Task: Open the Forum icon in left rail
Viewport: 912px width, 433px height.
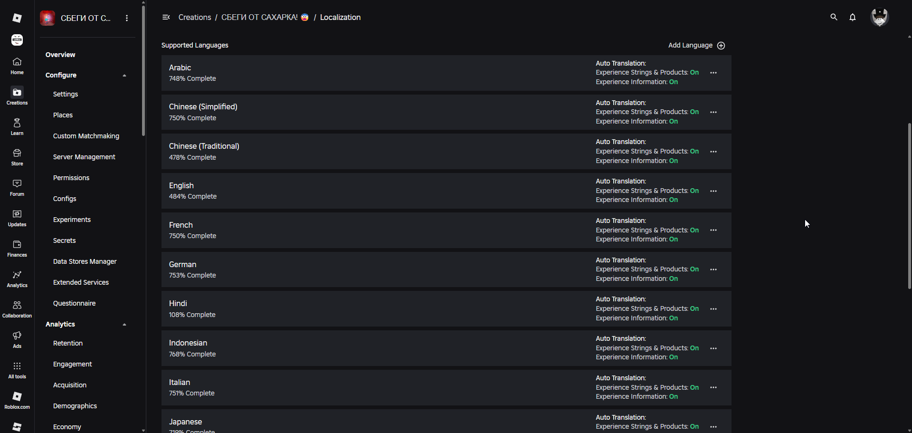Action: coord(17,187)
